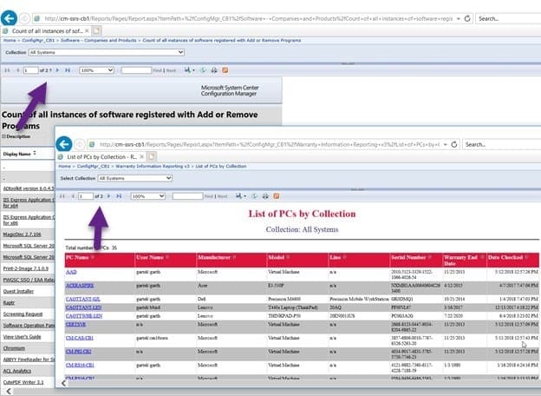Screen dimensions: 541x396
Task: Refresh the browser page in the software count window
Action: pos(467,18)
